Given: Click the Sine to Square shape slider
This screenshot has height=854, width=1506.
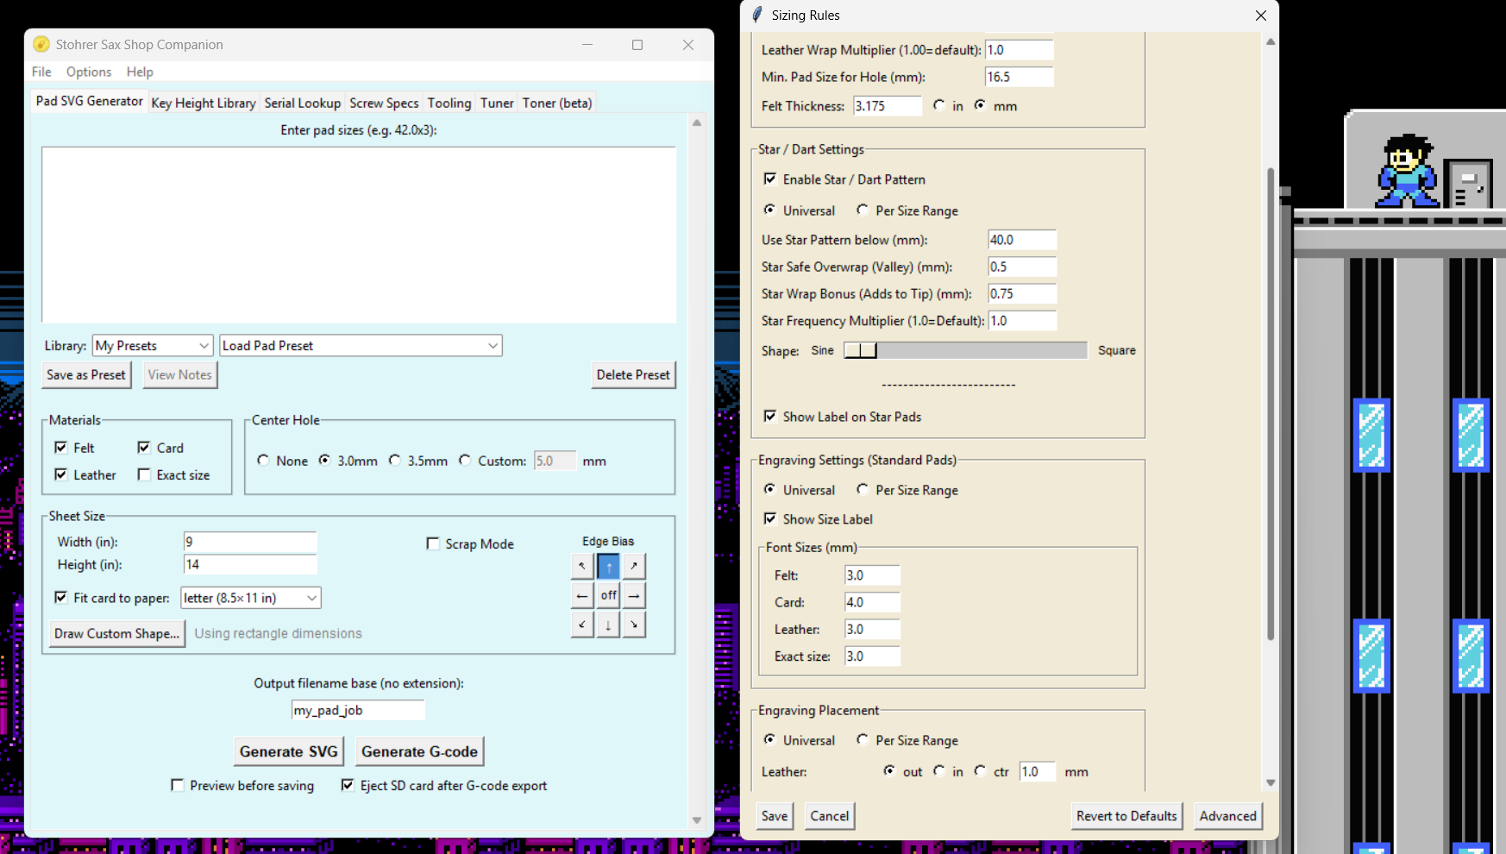Looking at the screenshot, I should [x=964, y=350].
